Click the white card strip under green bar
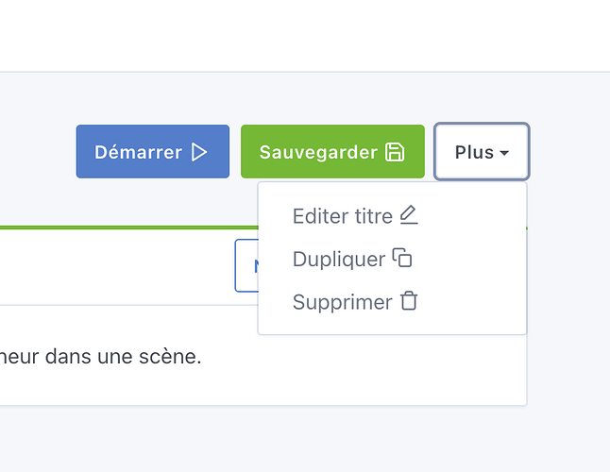 113,266
